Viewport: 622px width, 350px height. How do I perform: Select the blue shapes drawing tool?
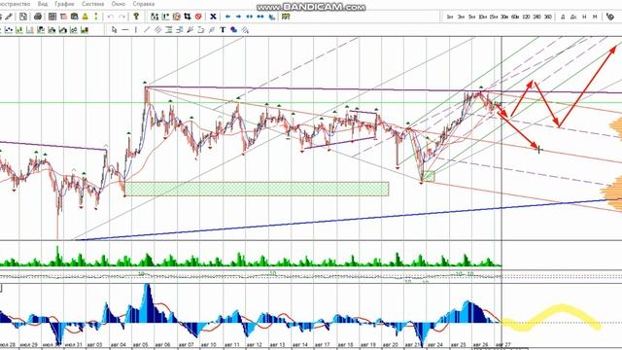[233, 30]
